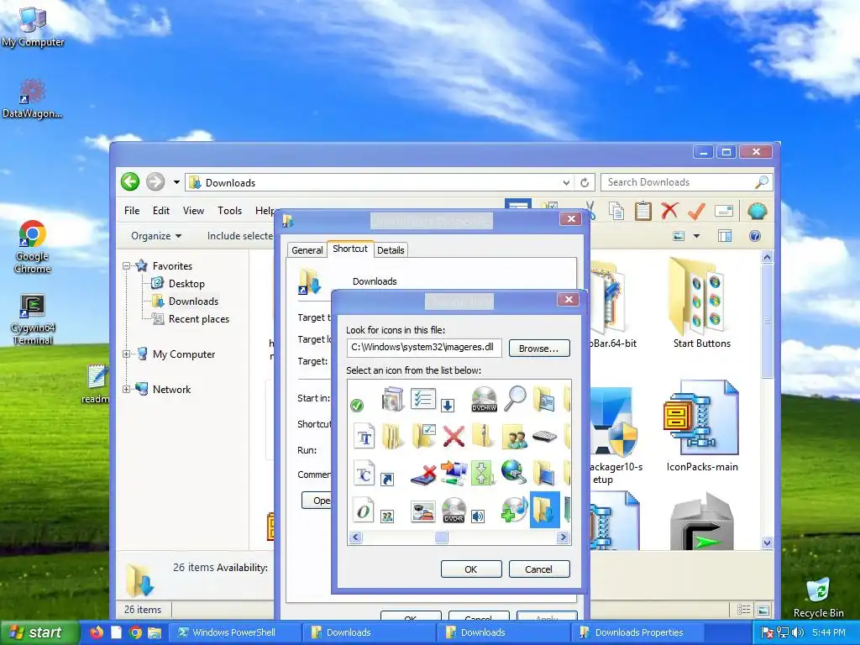Click the Explorer vertical scrollbar down arrow
860x645 pixels.
tap(767, 543)
